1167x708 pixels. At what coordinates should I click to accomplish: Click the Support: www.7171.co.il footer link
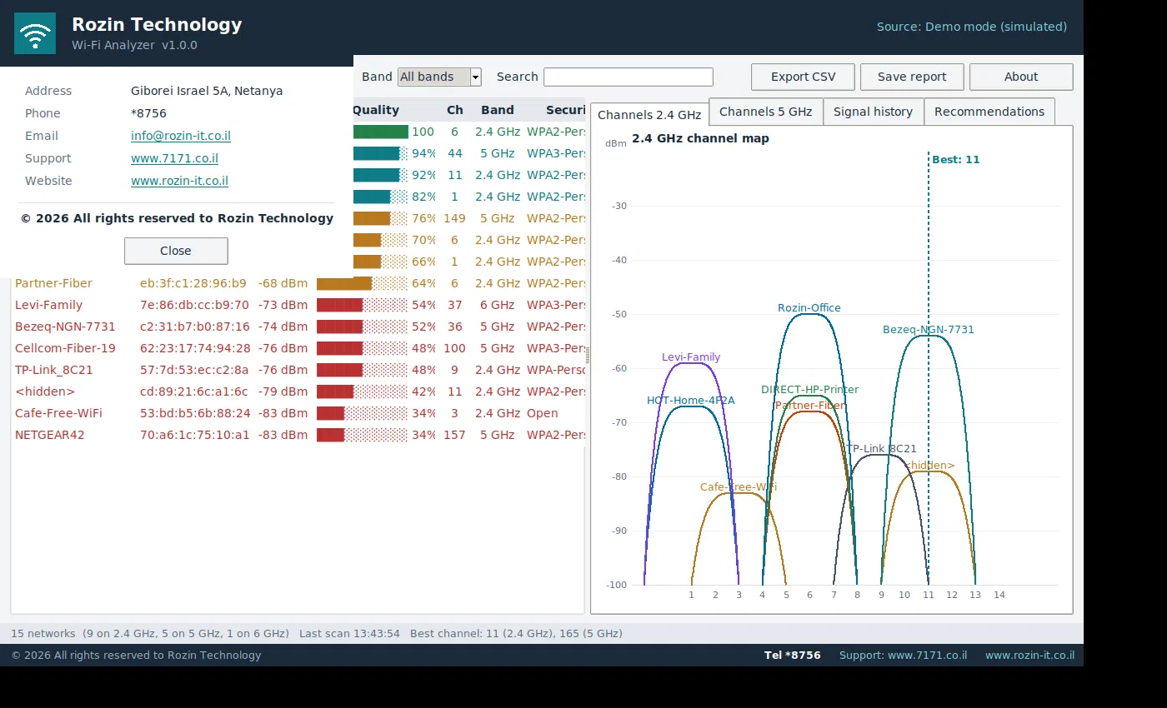(x=903, y=656)
